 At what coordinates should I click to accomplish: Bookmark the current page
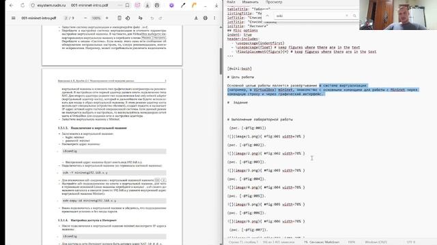(x=128, y=5)
